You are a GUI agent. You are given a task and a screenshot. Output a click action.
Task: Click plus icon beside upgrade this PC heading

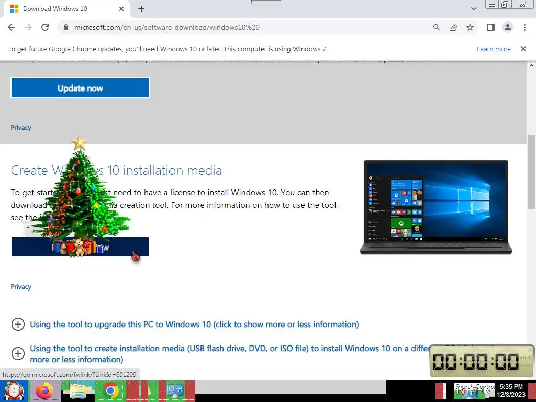click(18, 324)
